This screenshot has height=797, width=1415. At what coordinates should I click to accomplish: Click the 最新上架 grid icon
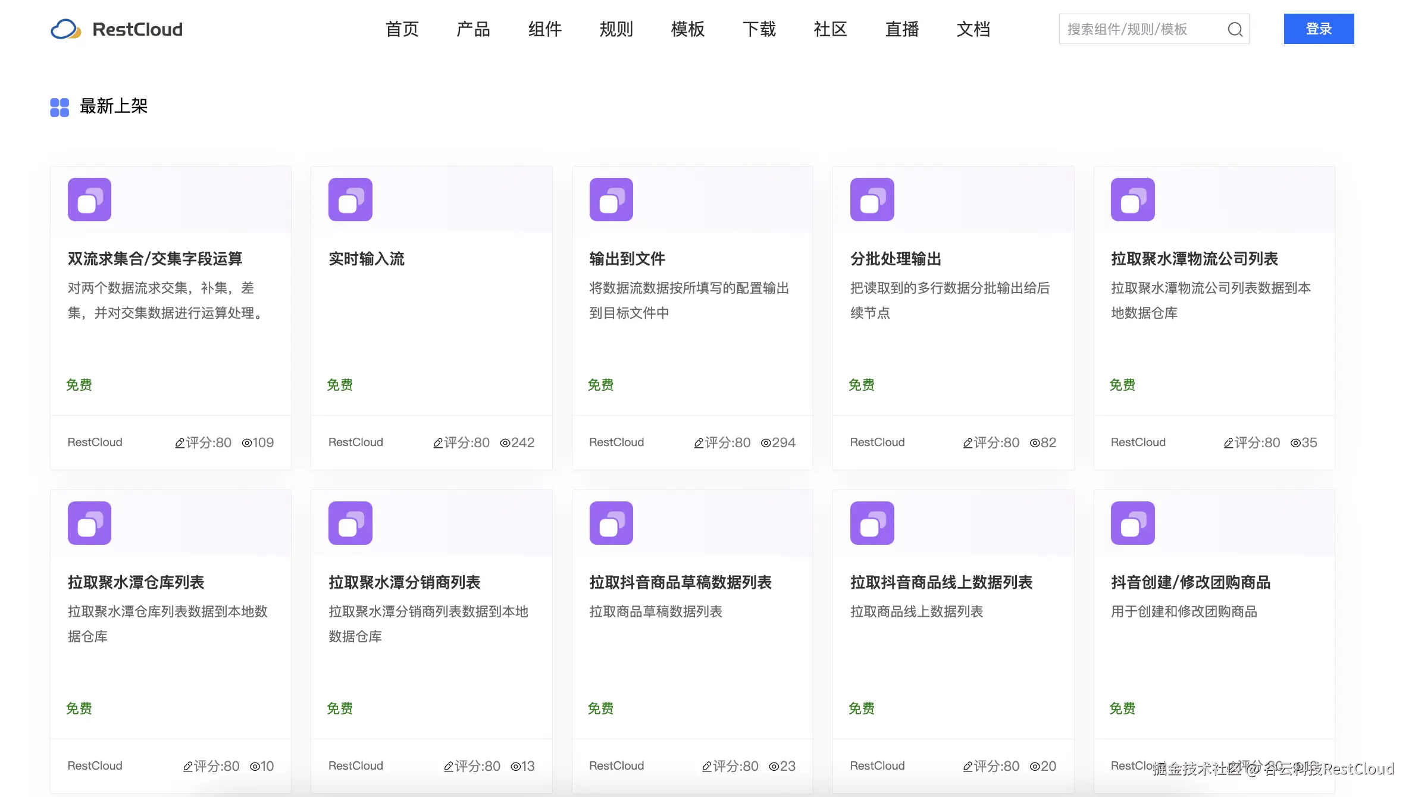(60, 107)
